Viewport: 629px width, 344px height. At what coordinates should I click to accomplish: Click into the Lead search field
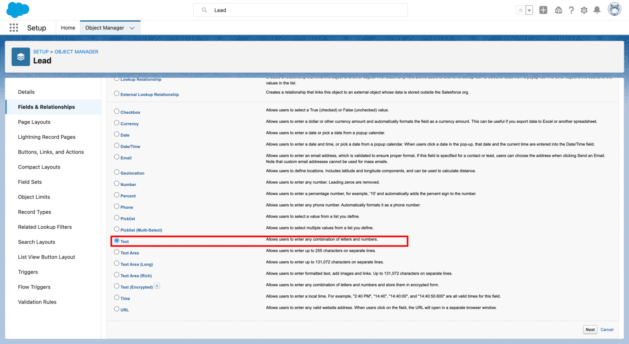300,10
